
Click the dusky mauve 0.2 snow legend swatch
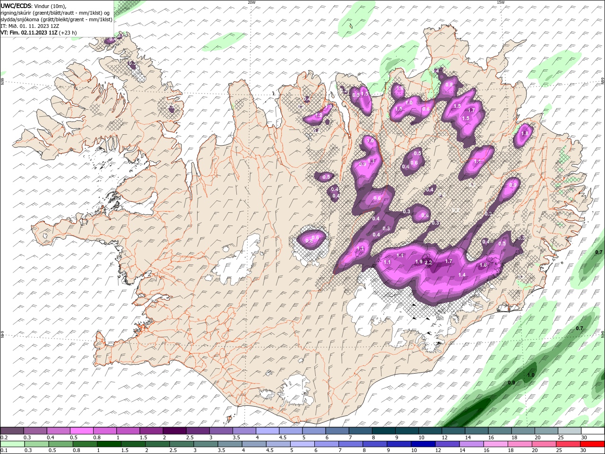(x=12, y=431)
